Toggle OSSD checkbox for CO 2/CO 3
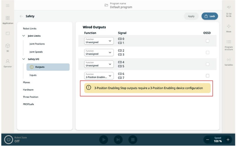 pyautogui.click(x=207, y=52)
